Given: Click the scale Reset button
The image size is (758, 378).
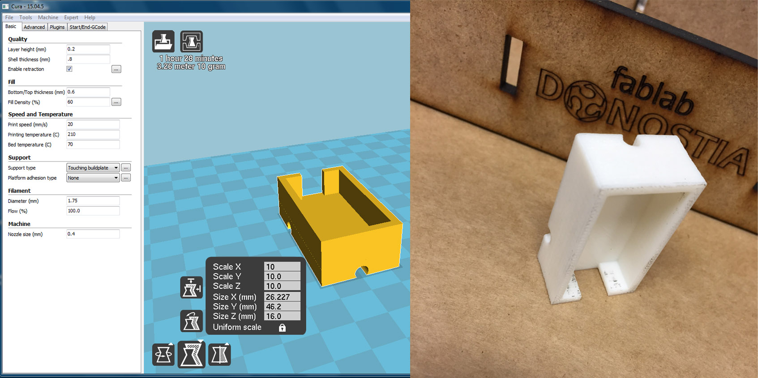Looking at the screenshot, I should click(x=192, y=321).
